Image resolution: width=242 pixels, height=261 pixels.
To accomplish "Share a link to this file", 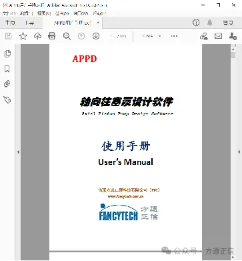I will pyautogui.click(x=204, y=36).
